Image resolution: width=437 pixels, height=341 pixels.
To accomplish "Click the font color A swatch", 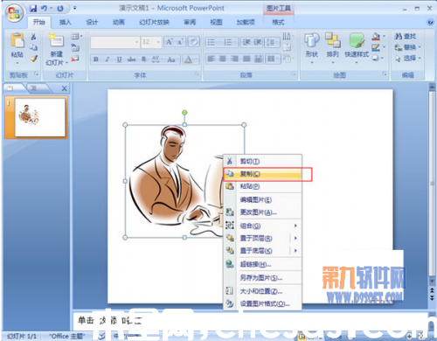I will point(188,59).
